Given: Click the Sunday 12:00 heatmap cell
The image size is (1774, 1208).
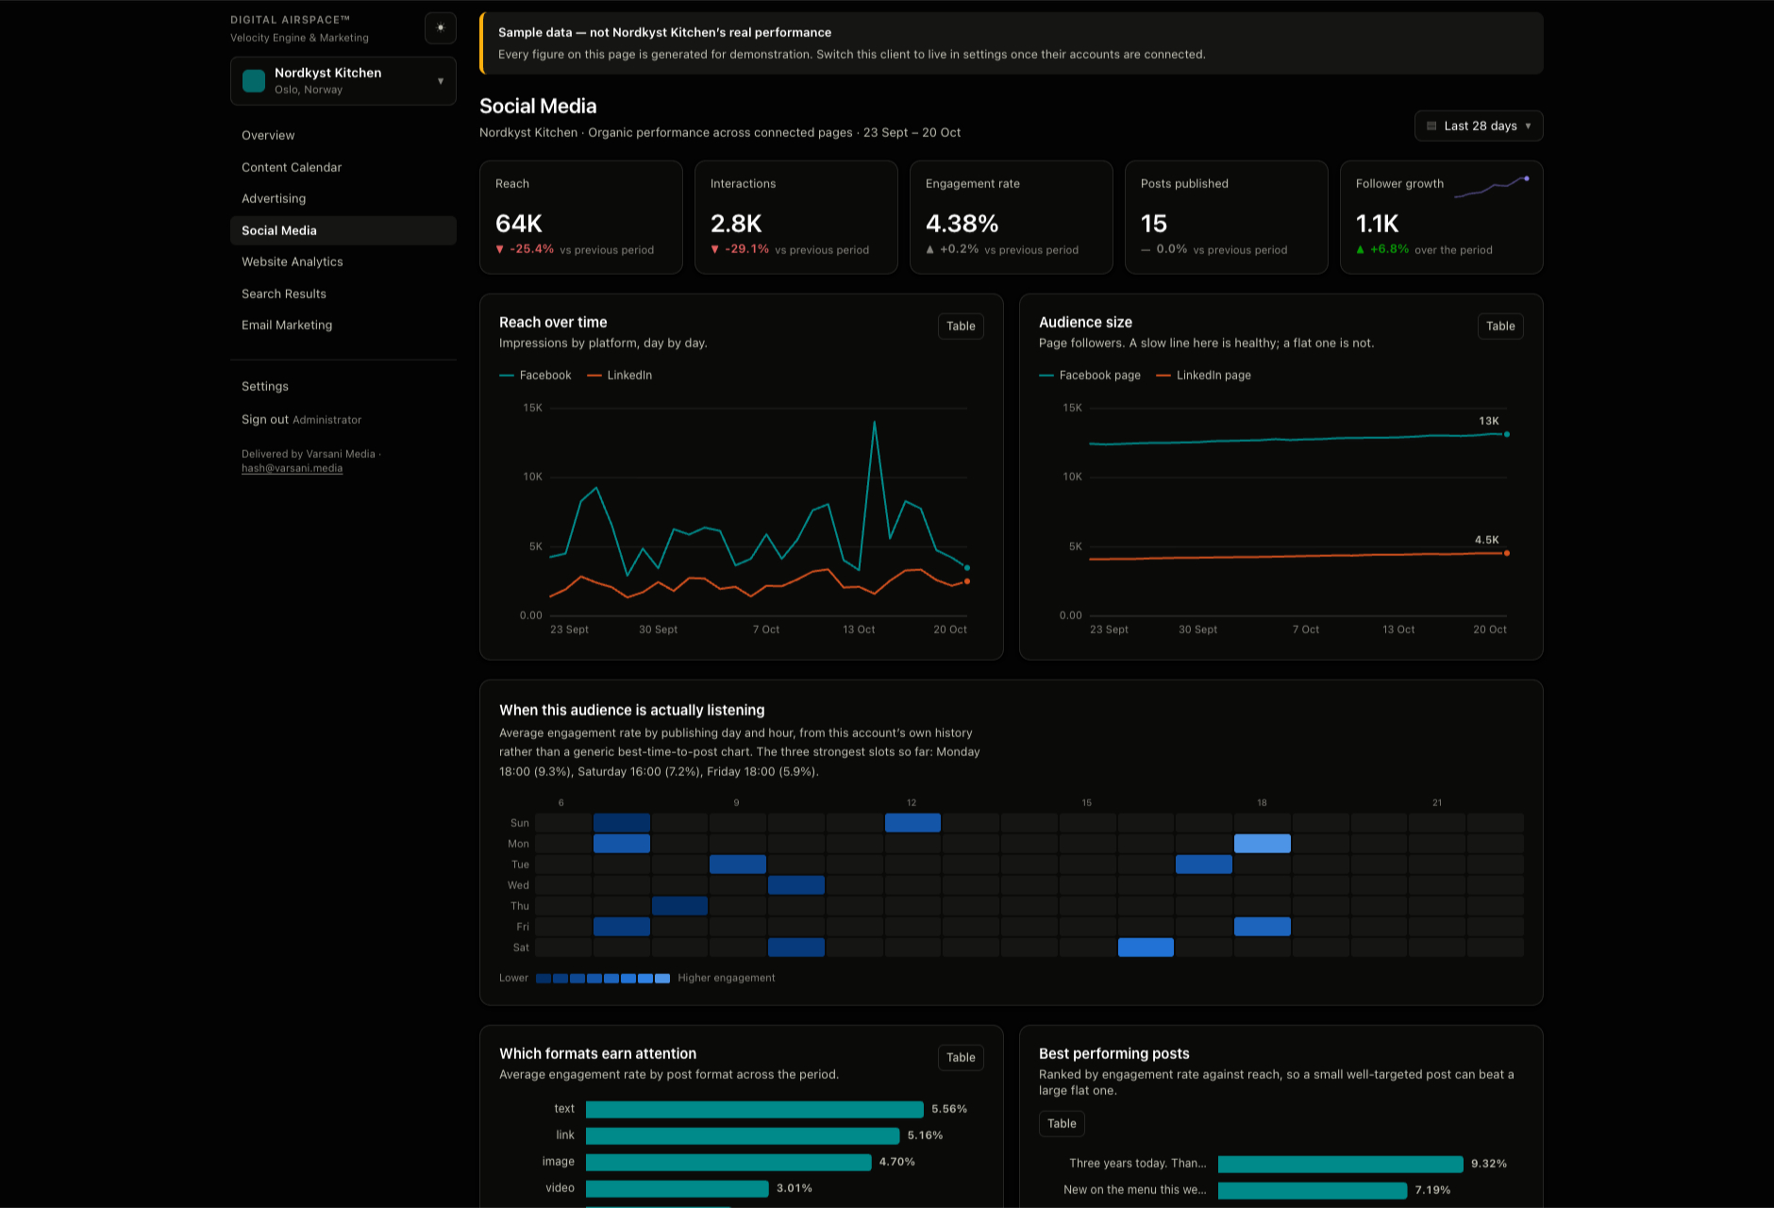Looking at the screenshot, I should (912, 823).
